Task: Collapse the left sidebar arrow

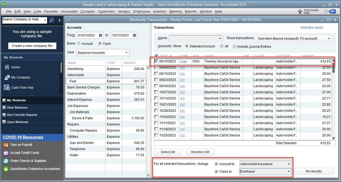Action: point(59,20)
